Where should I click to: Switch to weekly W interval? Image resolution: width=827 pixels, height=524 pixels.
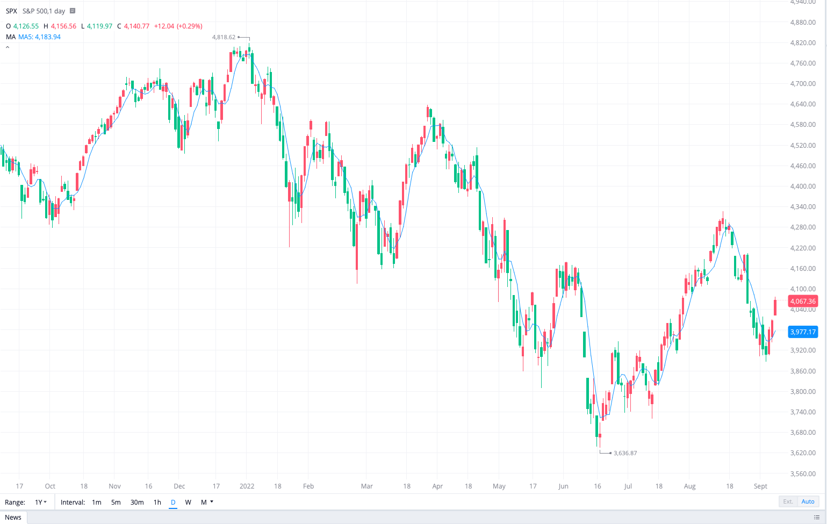coord(188,502)
